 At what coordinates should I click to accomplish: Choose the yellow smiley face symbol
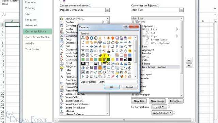tap(130, 51)
